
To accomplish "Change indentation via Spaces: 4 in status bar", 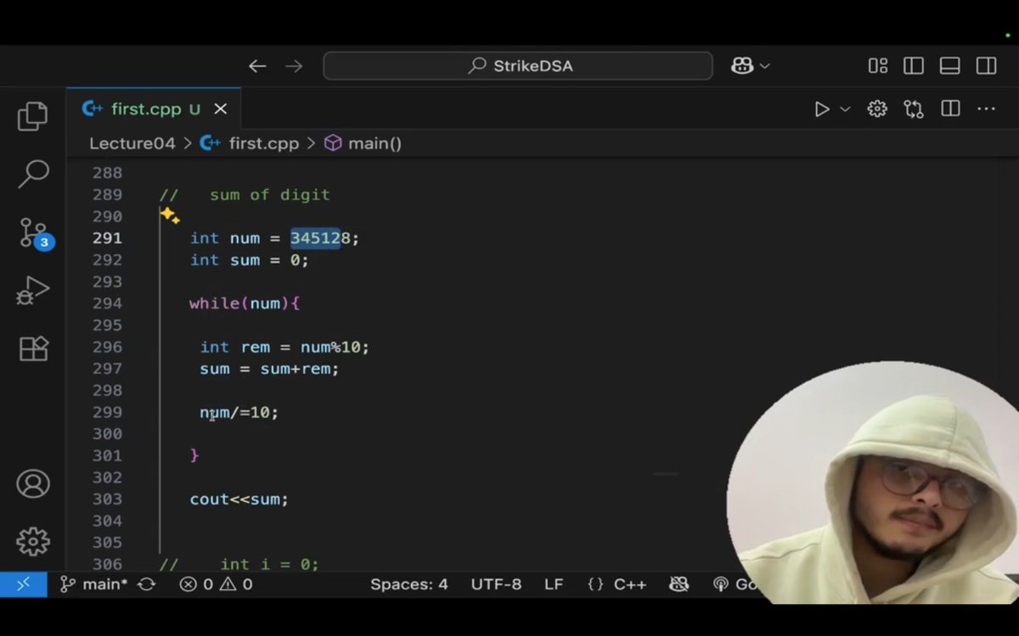I will click(x=409, y=583).
